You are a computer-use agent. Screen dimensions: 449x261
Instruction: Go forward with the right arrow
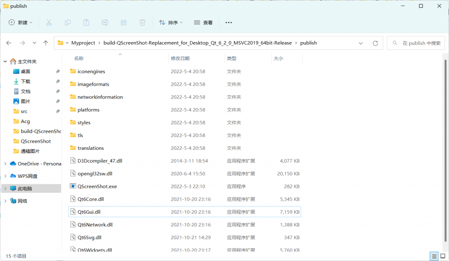pos(22,43)
